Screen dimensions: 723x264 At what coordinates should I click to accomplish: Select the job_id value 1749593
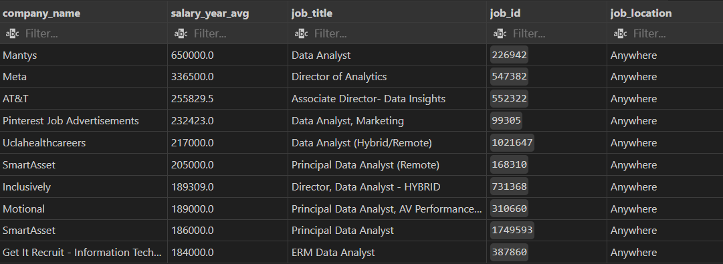(512, 231)
